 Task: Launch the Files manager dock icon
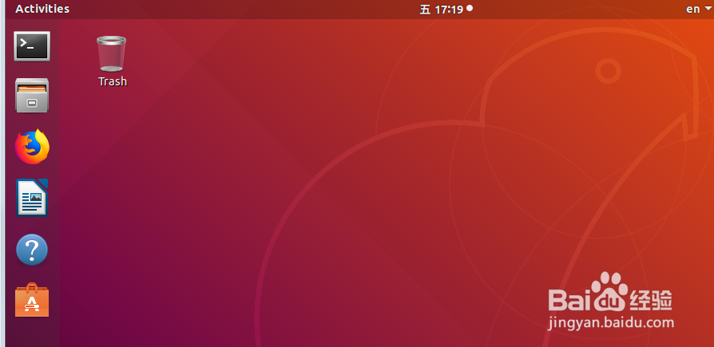pos(32,96)
